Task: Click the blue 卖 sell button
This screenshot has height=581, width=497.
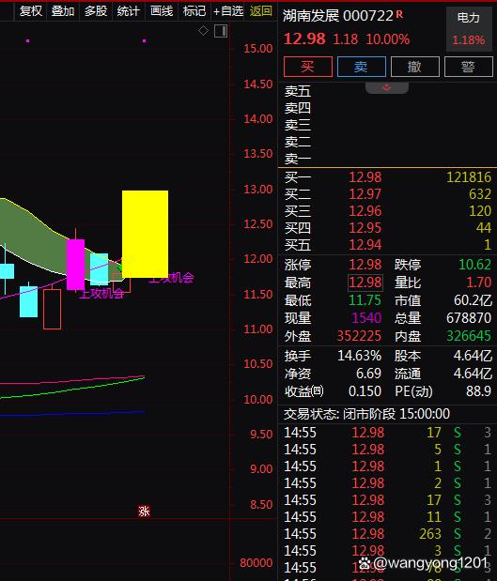Action: point(362,67)
